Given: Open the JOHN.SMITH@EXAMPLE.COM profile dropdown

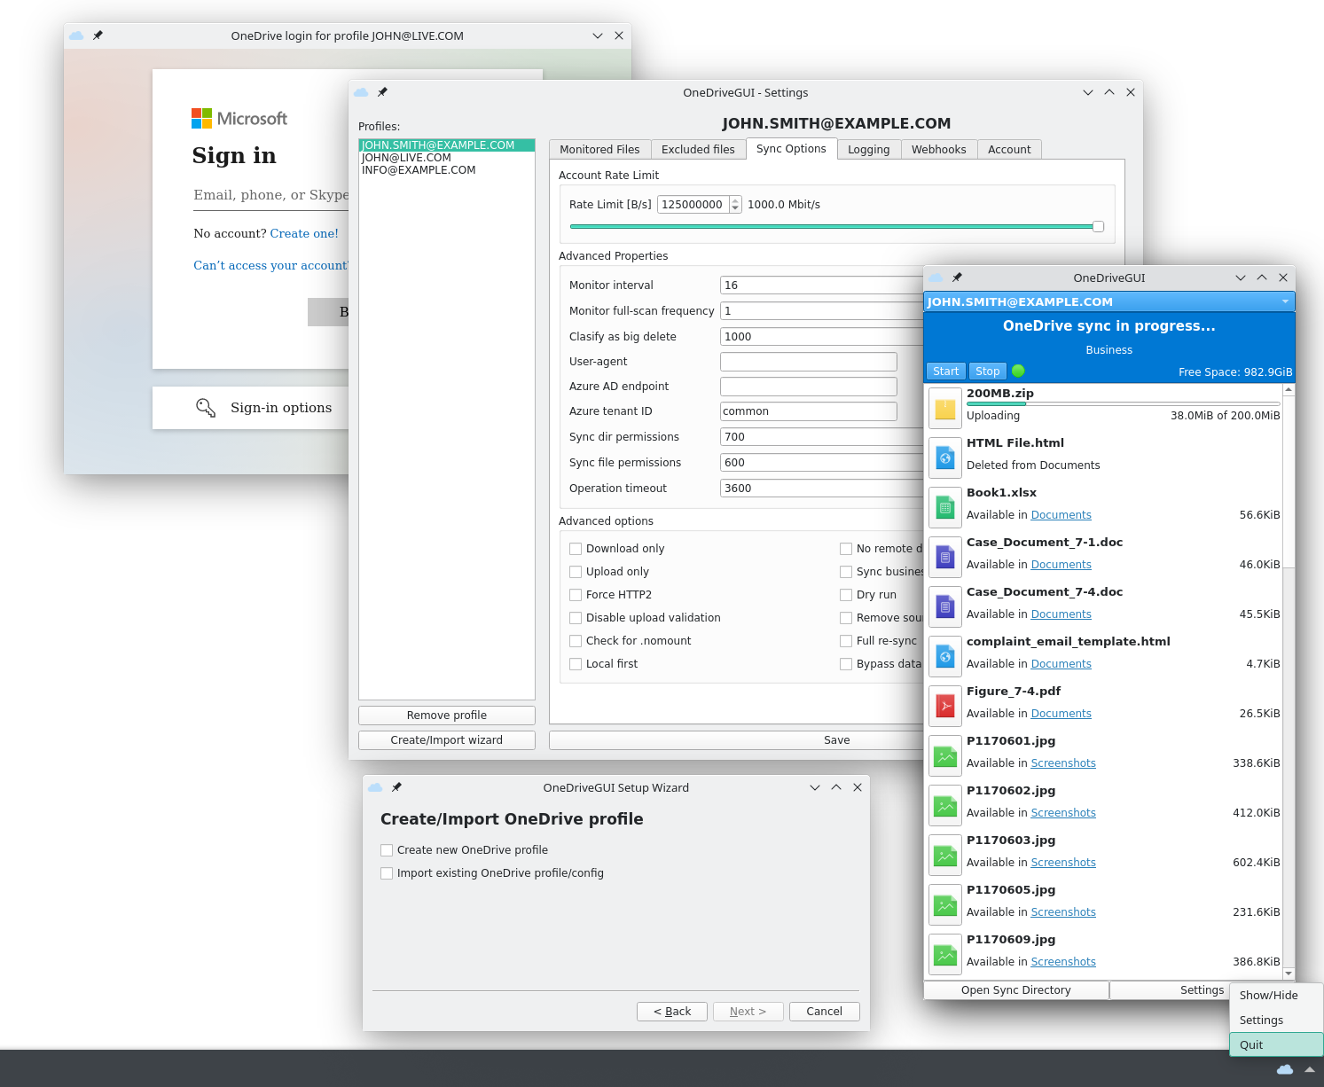Looking at the screenshot, I should point(1109,301).
